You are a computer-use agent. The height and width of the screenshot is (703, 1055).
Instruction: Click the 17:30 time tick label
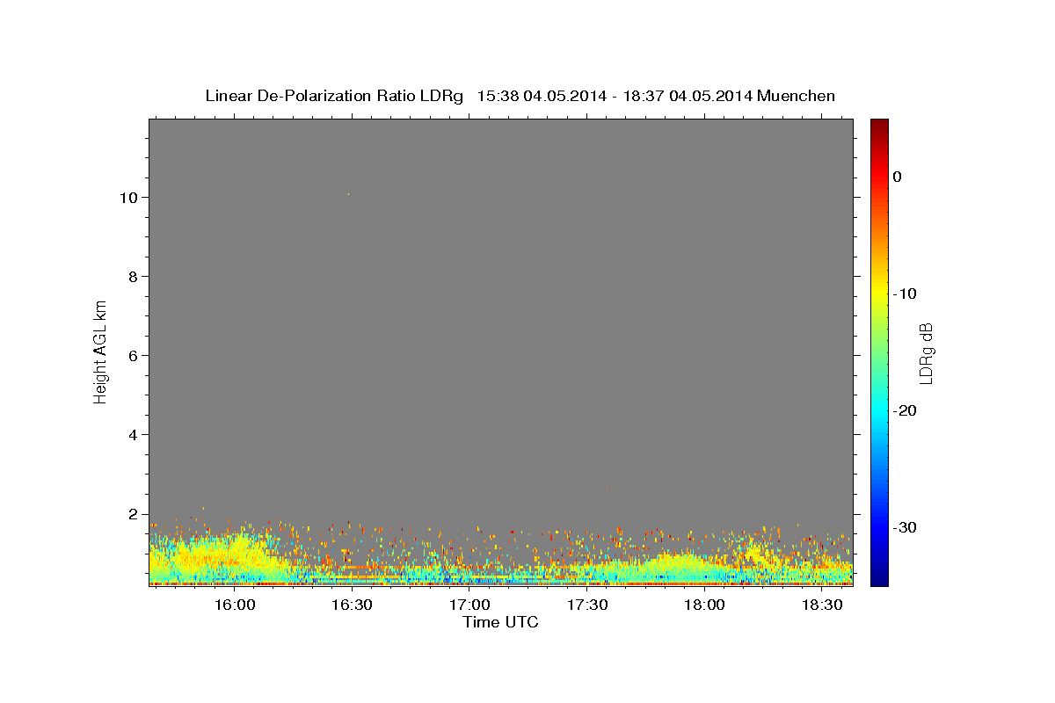pos(588,605)
